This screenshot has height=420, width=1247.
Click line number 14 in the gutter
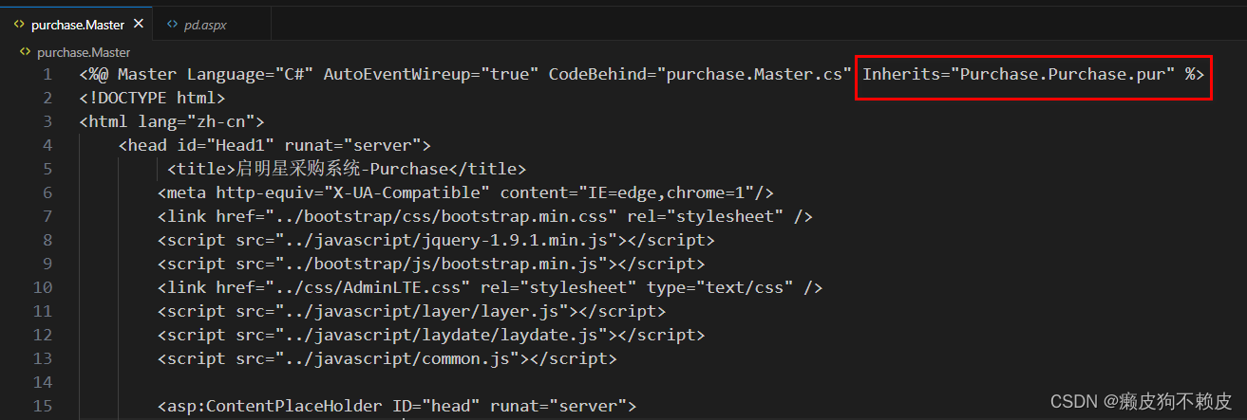point(42,382)
